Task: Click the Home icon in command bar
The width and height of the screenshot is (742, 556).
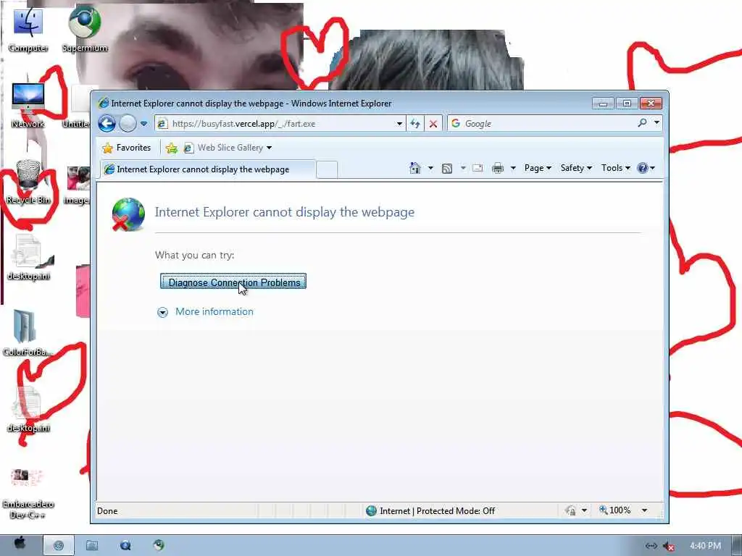Action: 415,168
